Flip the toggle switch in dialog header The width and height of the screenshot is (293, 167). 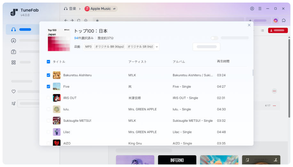(x=214, y=38)
